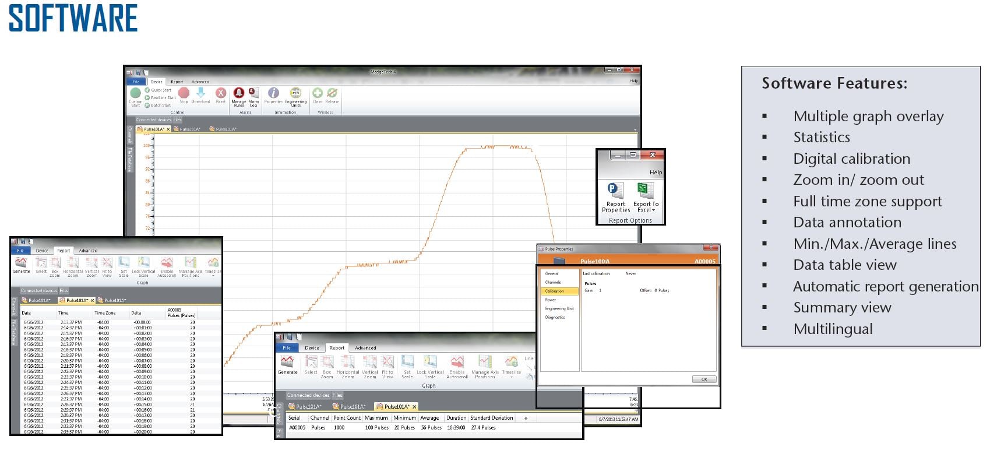Viewport: 990px width, 464px height.
Task: Add a column with the plus button
Action: [526, 418]
